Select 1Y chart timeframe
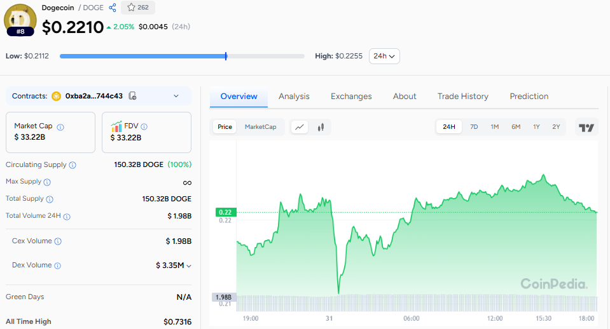610x329 pixels. coord(536,127)
